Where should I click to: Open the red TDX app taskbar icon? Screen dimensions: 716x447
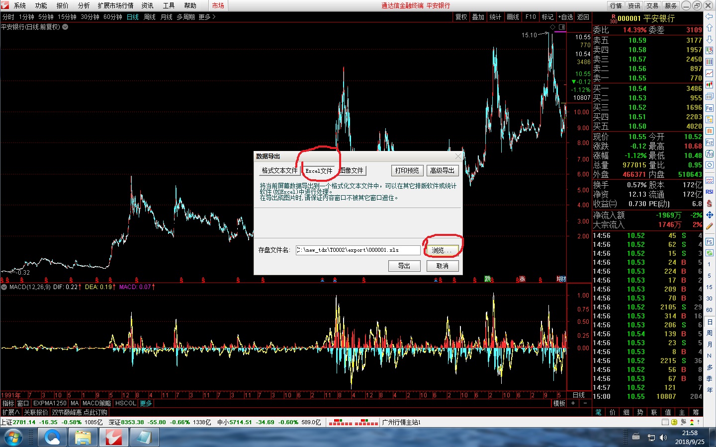point(114,438)
